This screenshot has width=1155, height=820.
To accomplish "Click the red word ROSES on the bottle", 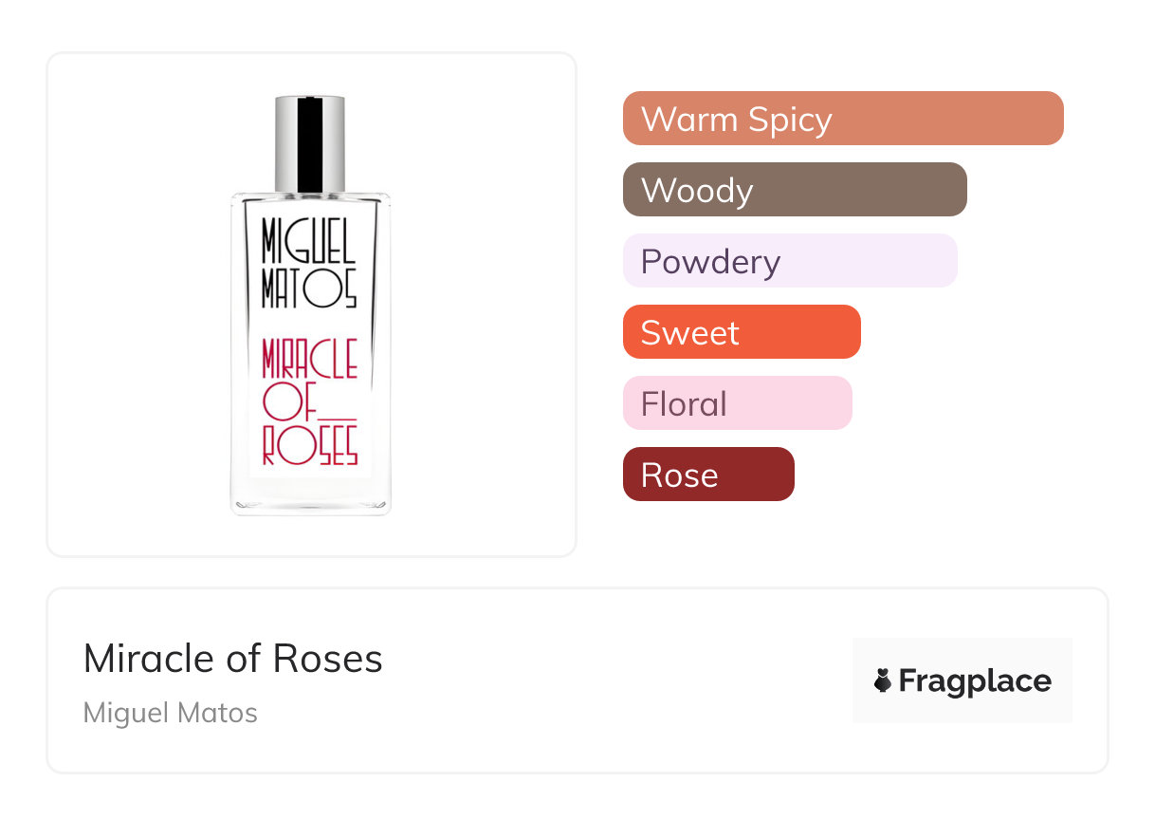I will [x=309, y=446].
